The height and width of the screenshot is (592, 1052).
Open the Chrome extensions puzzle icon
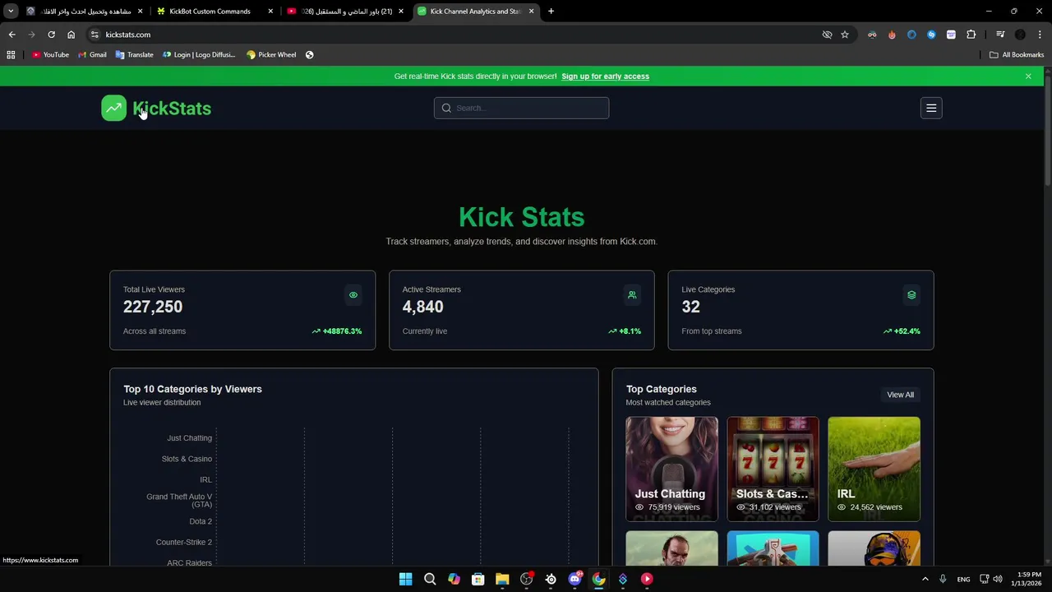pos(971,35)
